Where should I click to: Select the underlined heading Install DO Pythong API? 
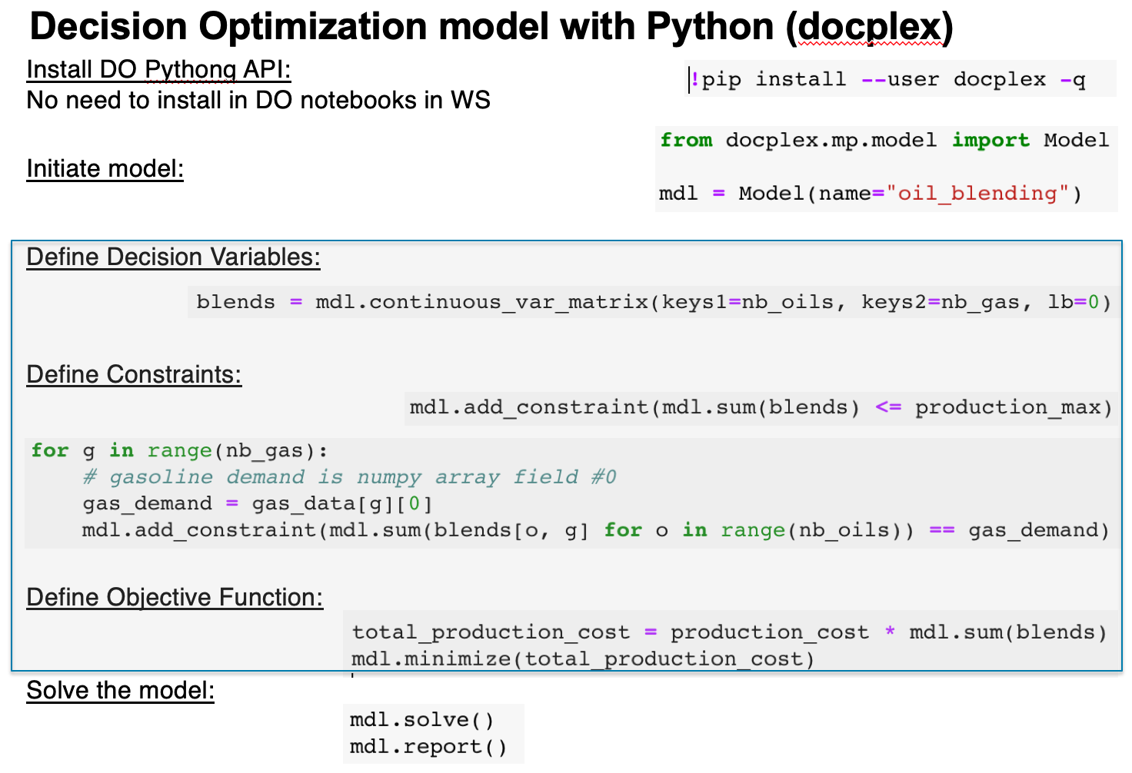(158, 69)
